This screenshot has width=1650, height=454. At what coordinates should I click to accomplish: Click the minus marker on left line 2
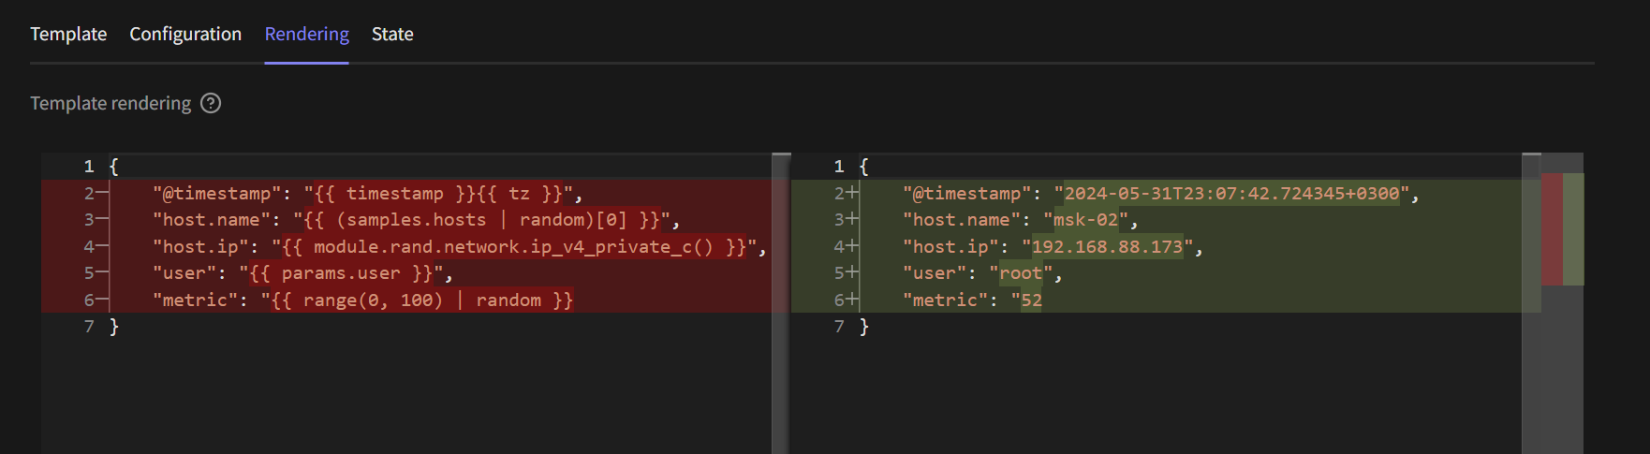pos(103,194)
